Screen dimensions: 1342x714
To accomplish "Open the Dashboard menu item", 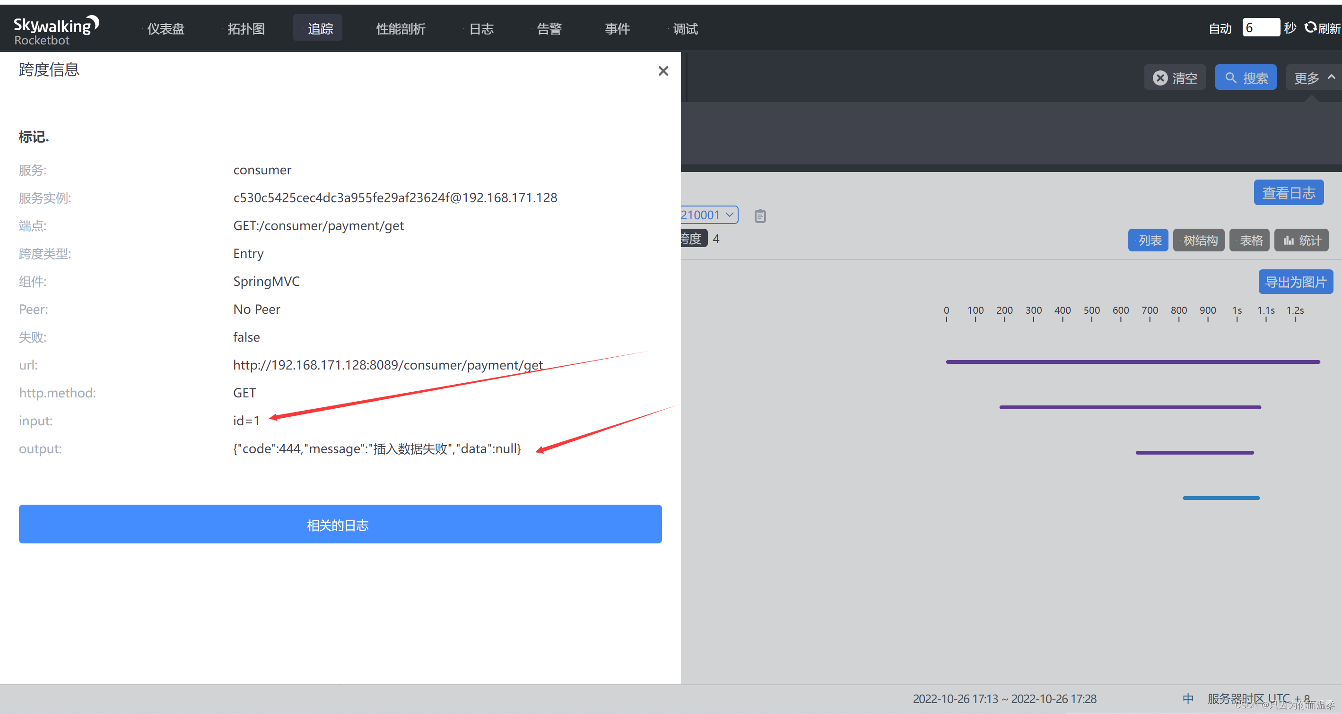I will (166, 29).
